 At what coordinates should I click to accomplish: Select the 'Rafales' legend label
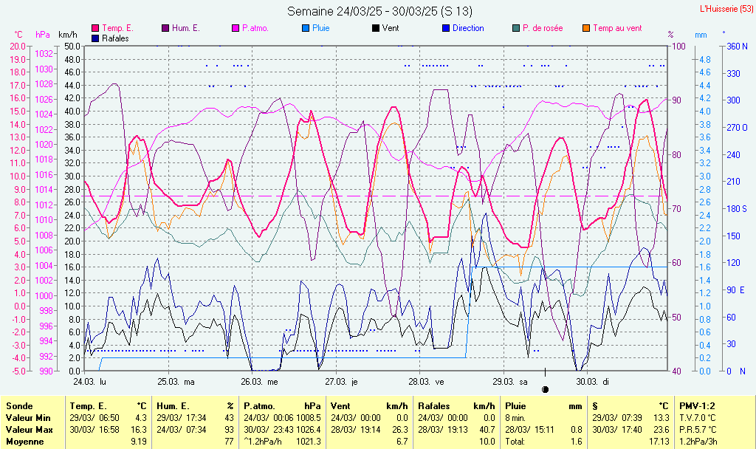tap(116, 38)
